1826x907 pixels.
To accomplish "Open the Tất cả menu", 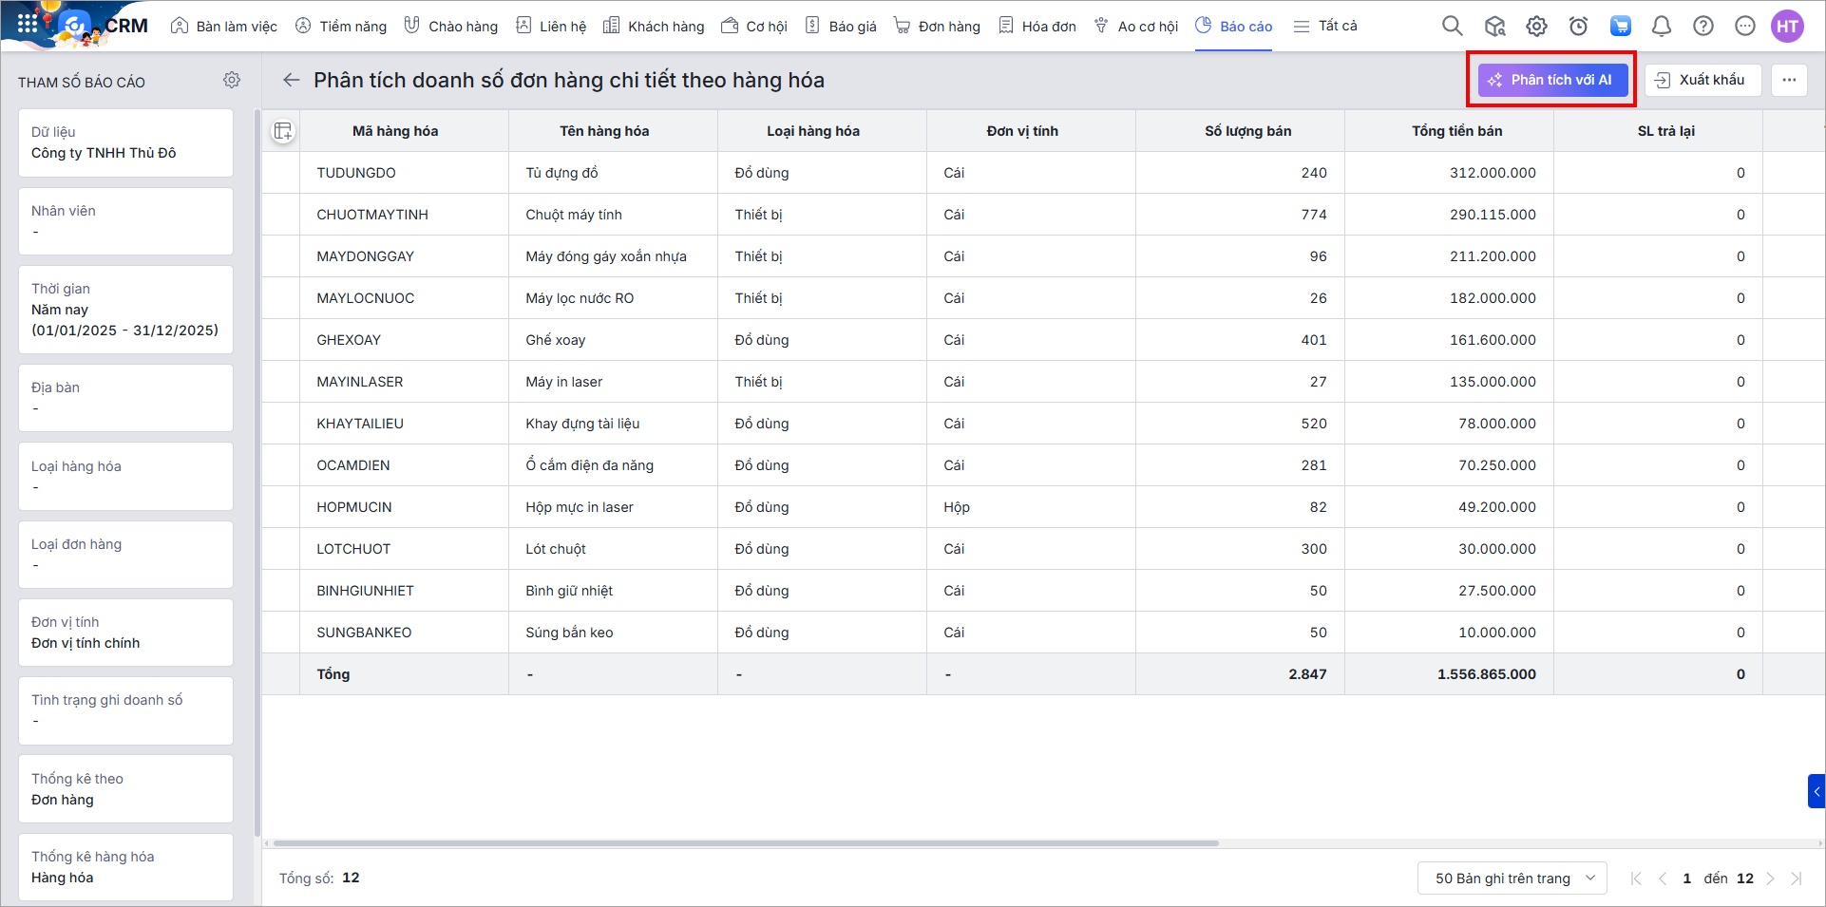I will 1325,27.
